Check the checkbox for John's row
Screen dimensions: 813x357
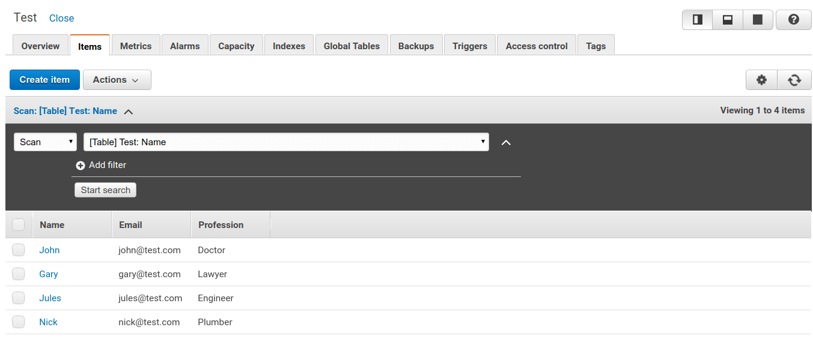click(18, 250)
